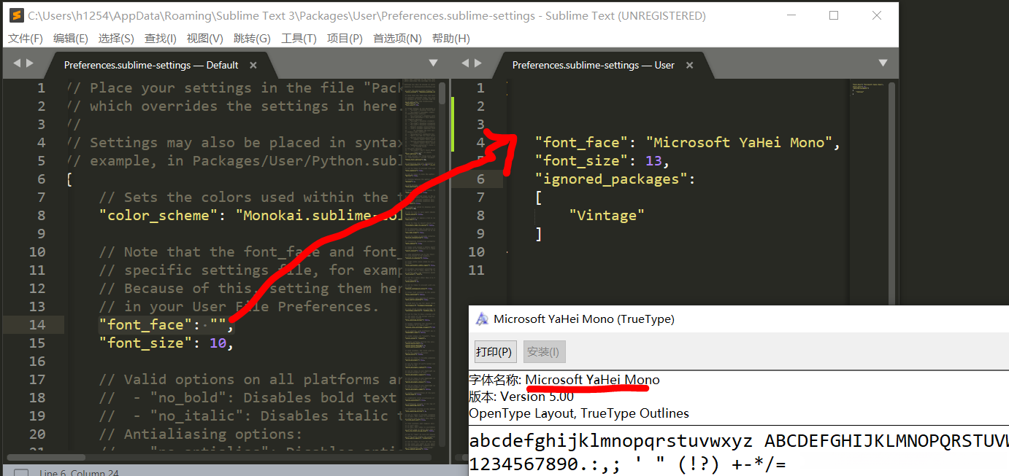This screenshot has width=1009, height=476.
Task: Select the Preferences.sublime-settings — Default tab
Action: (x=151, y=65)
